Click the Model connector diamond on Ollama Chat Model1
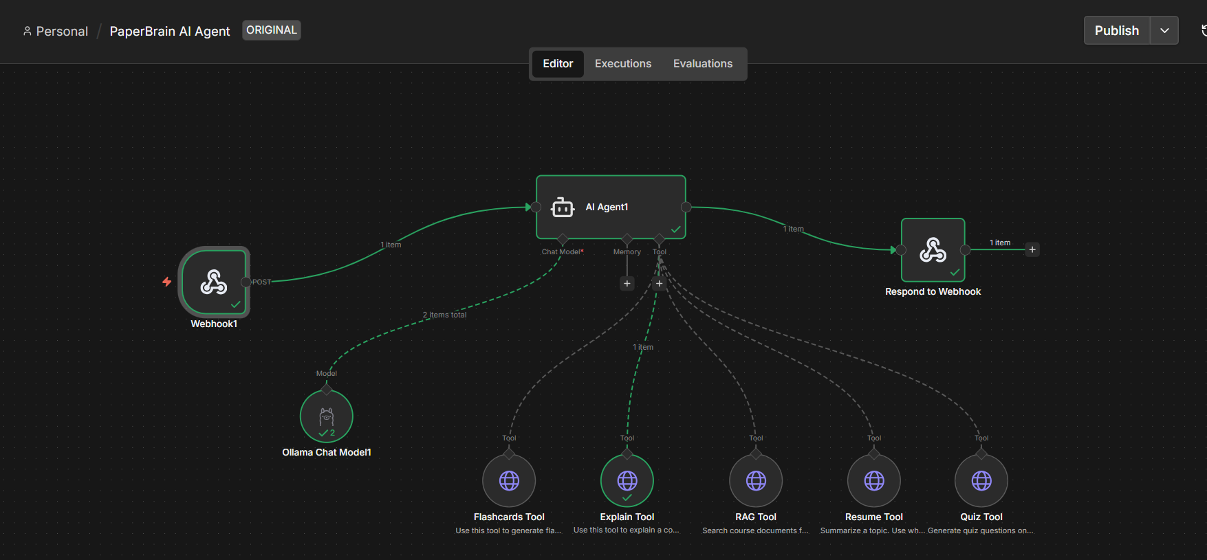 pyautogui.click(x=327, y=390)
